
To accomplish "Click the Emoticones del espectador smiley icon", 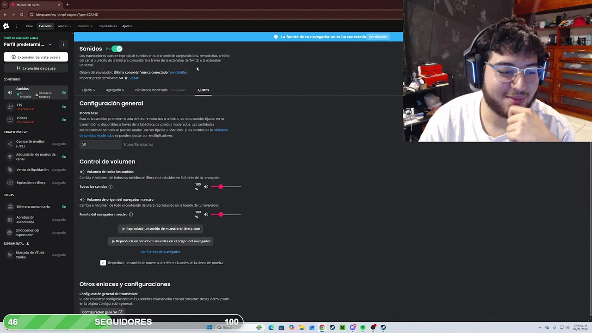I will click(10, 233).
